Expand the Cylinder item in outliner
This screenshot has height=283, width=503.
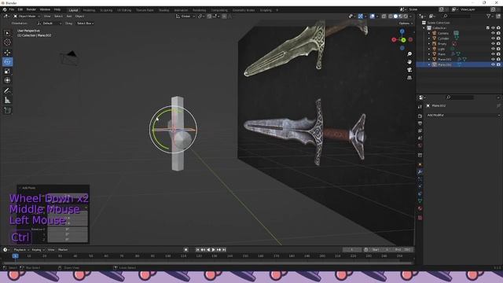[429, 39]
